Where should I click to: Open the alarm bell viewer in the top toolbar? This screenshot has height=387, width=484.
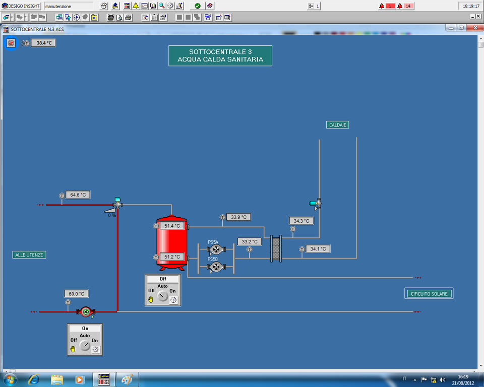[136, 6]
